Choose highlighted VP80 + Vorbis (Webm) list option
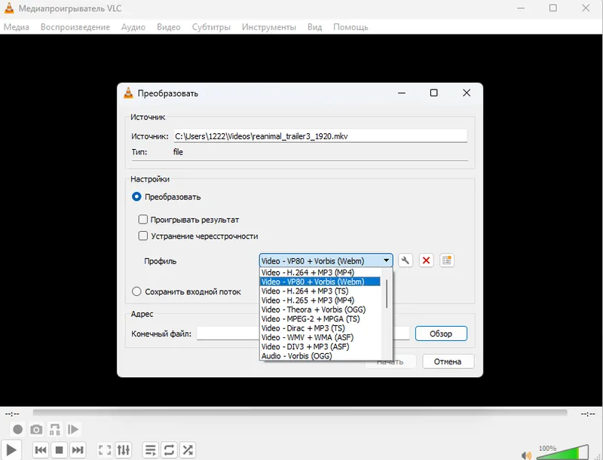Viewport: 603px width, 460px height. click(320, 282)
